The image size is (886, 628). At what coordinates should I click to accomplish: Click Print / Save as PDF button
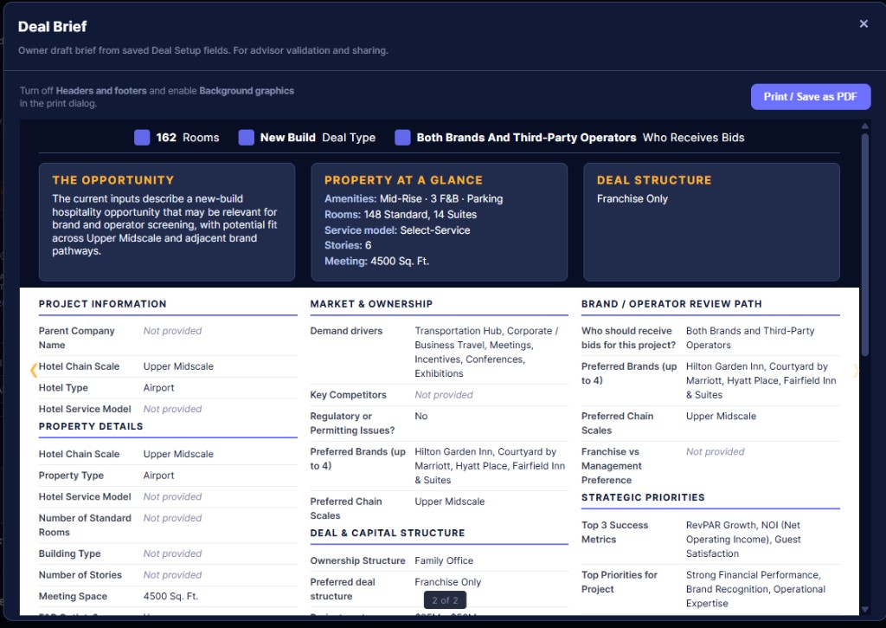[x=810, y=97]
